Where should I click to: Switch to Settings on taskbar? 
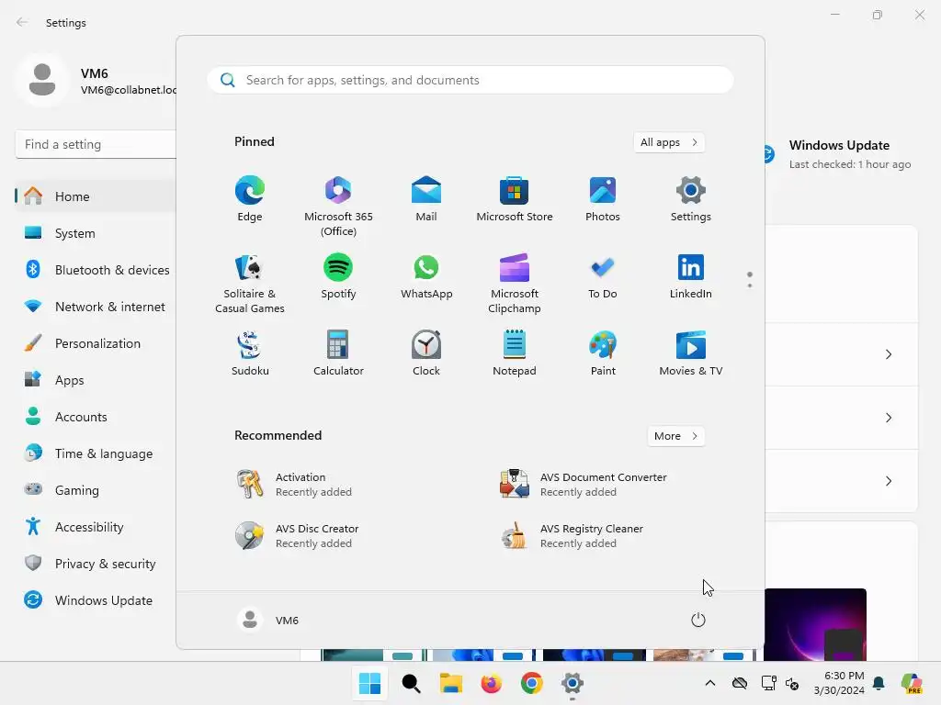point(572,683)
